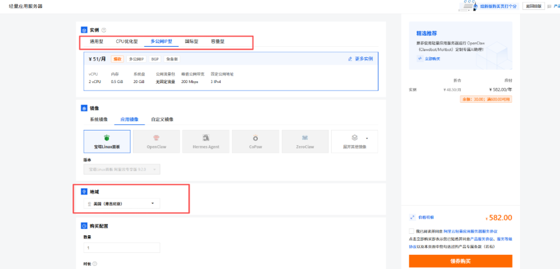Click the 爆款 orange tag
Image resolution: width=560 pixels, height=269 pixels.
(x=117, y=59)
